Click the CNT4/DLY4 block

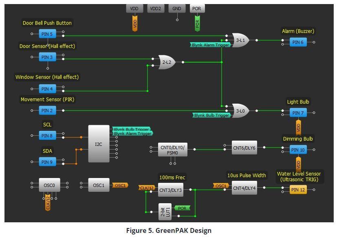coord(244,188)
